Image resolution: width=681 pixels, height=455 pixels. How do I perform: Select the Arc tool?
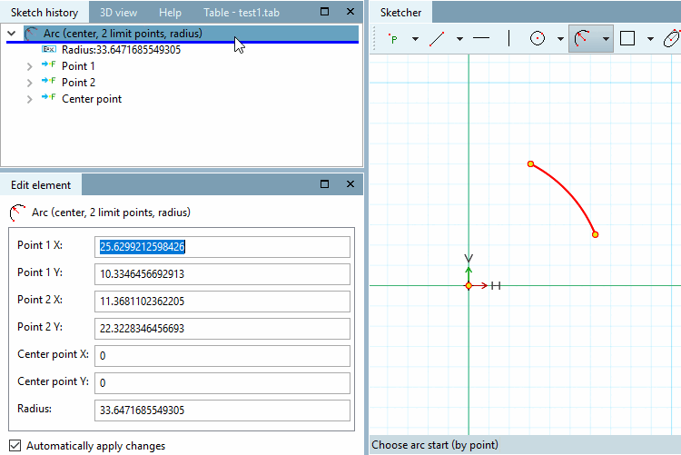582,39
